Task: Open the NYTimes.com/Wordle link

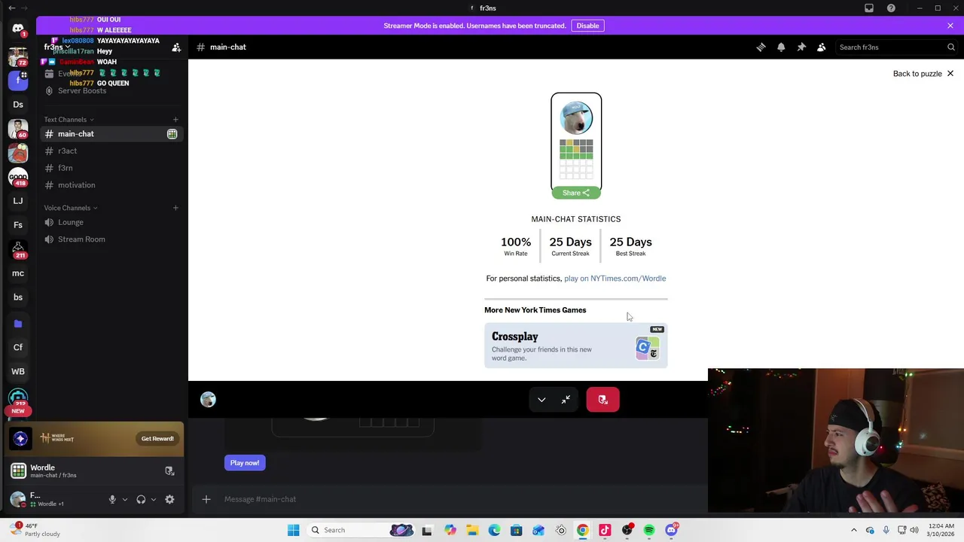Action: (615, 279)
